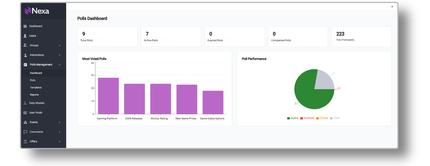Click the Interactions label in sidebar
This screenshot has height=166, width=430.
[x=37, y=55]
